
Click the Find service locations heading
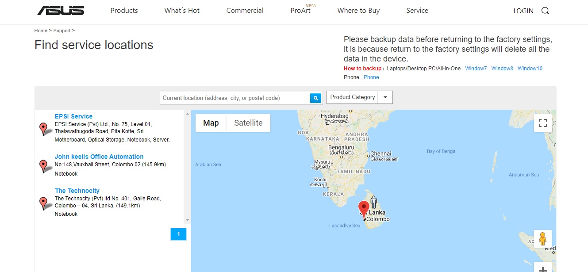click(x=94, y=45)
